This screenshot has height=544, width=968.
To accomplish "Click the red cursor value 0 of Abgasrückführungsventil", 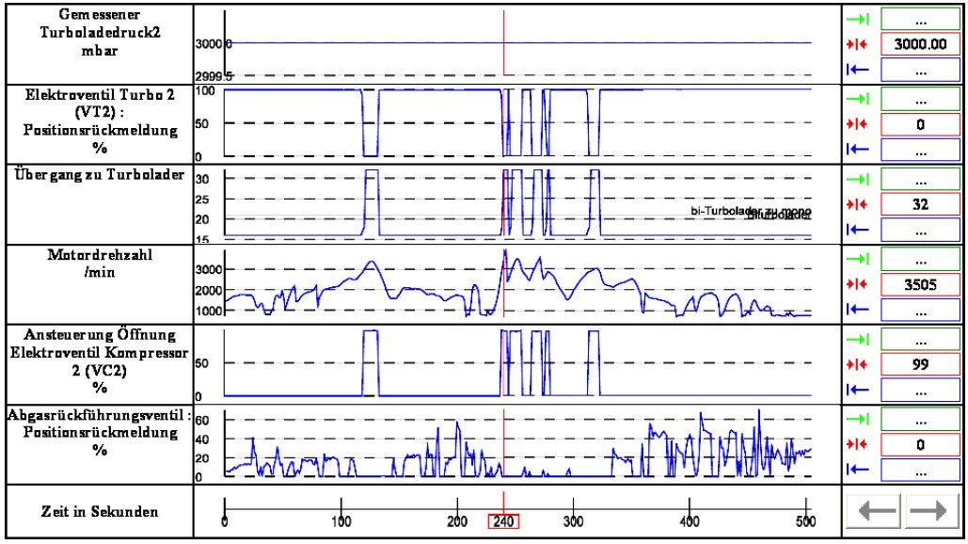I will (x=920, y=444).
